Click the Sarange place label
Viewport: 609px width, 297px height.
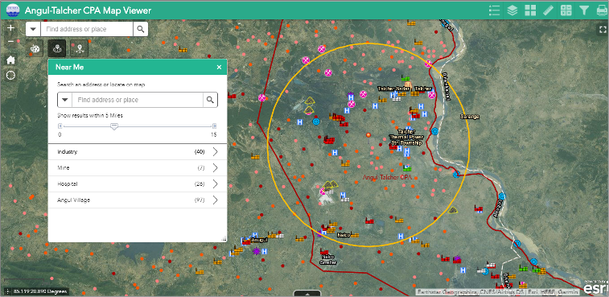[x=469, y=116]
